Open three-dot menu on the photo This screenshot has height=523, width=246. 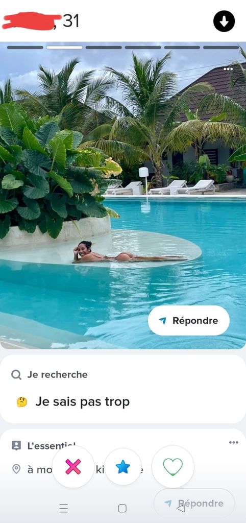click(x=228, y=69)
